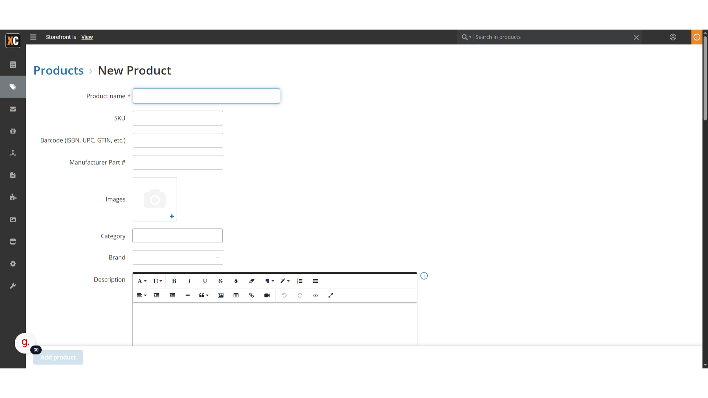Open the text alignment dropdown
This screenshot has width=708, height=398.
(x=142, y=296)
